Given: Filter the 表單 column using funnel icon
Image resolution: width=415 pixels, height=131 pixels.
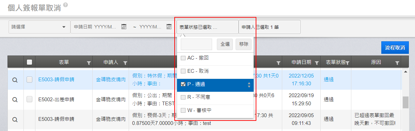Looking at the screenshot, I should [89, 63].
